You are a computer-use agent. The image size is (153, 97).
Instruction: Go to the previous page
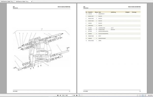(x=60, y=95)
